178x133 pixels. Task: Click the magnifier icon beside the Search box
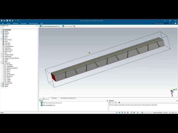point(170,23)
